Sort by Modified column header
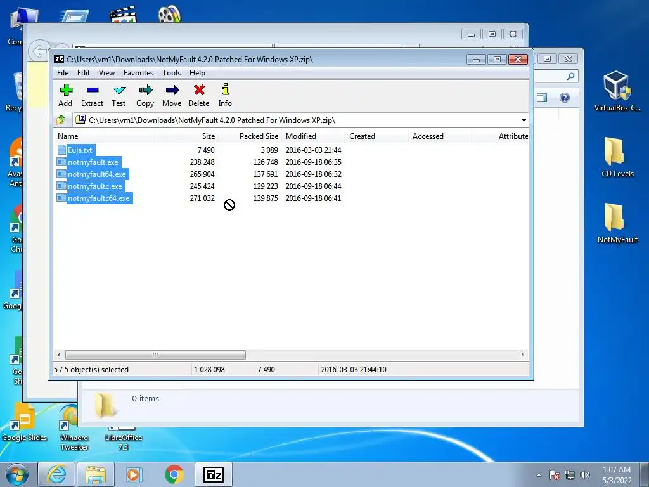The image size is (649, 487). 313,136
